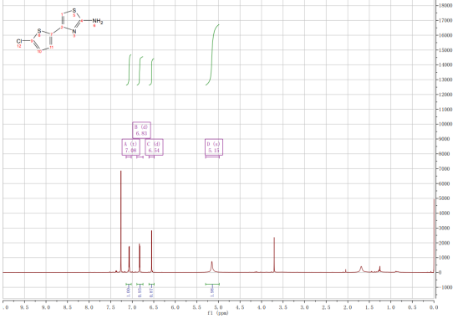Click the integral value 1.00 label
Viewport: 463px width, 319px height.
[128, 291]
